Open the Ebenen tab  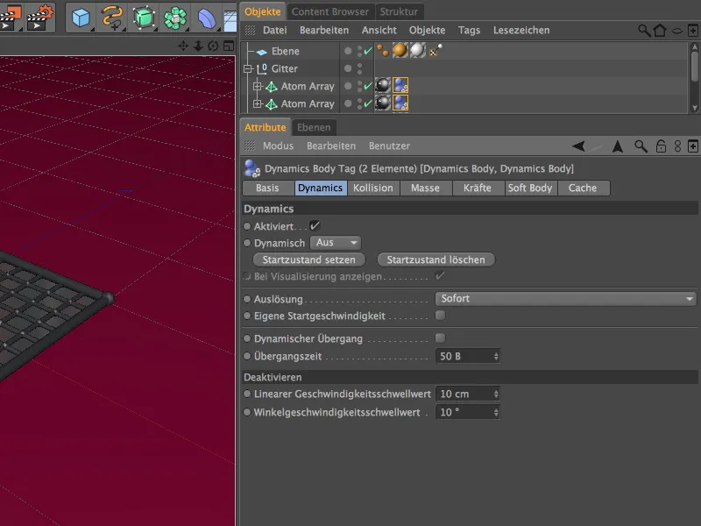tap(314, 127)
